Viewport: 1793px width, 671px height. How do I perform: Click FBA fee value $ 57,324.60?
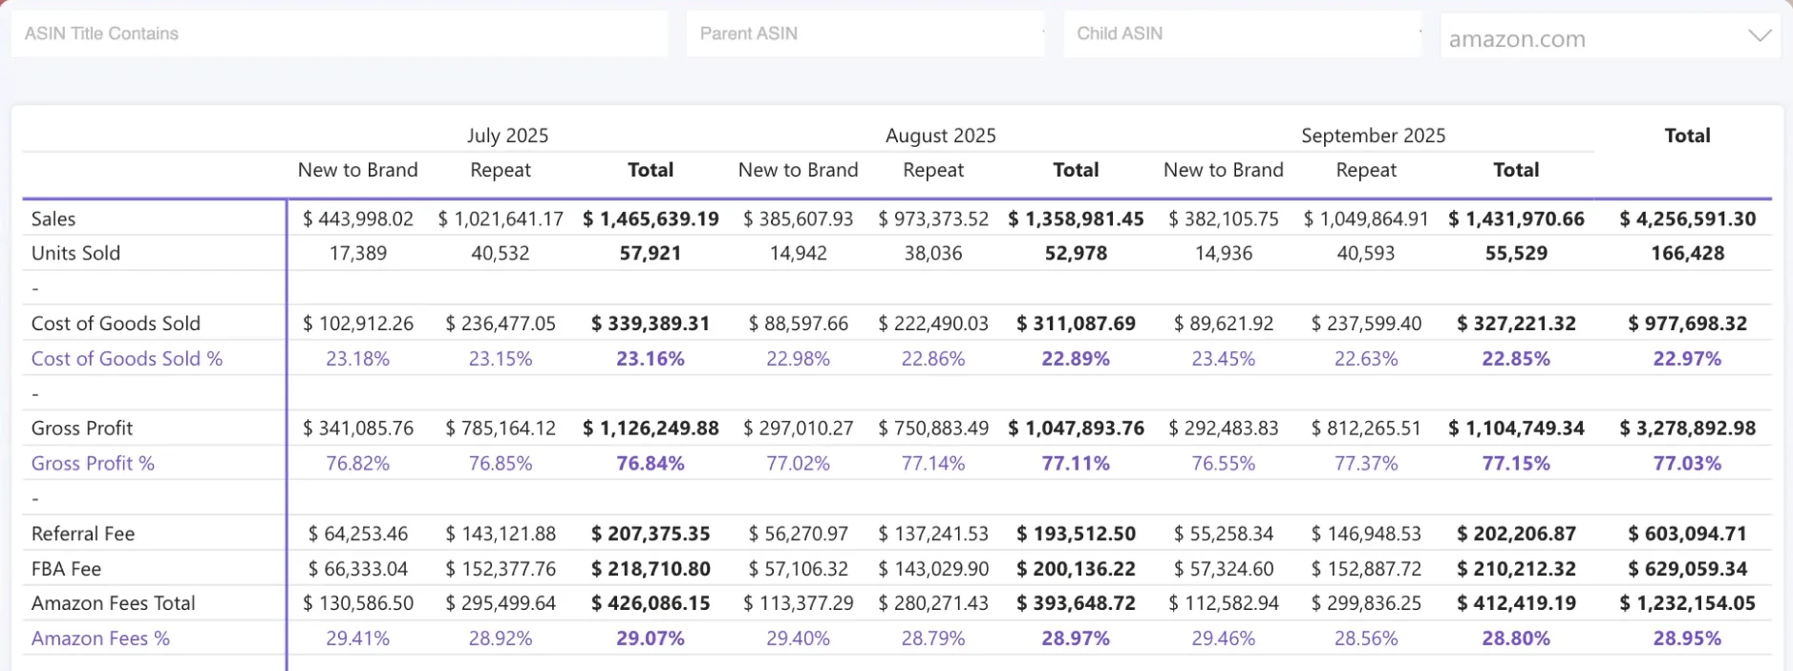click(1224, 569)
